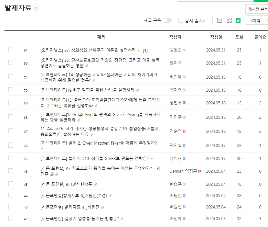Click attachment clip icon on post 70
This screenshot has width=268, height=227.
click(137, 90)
